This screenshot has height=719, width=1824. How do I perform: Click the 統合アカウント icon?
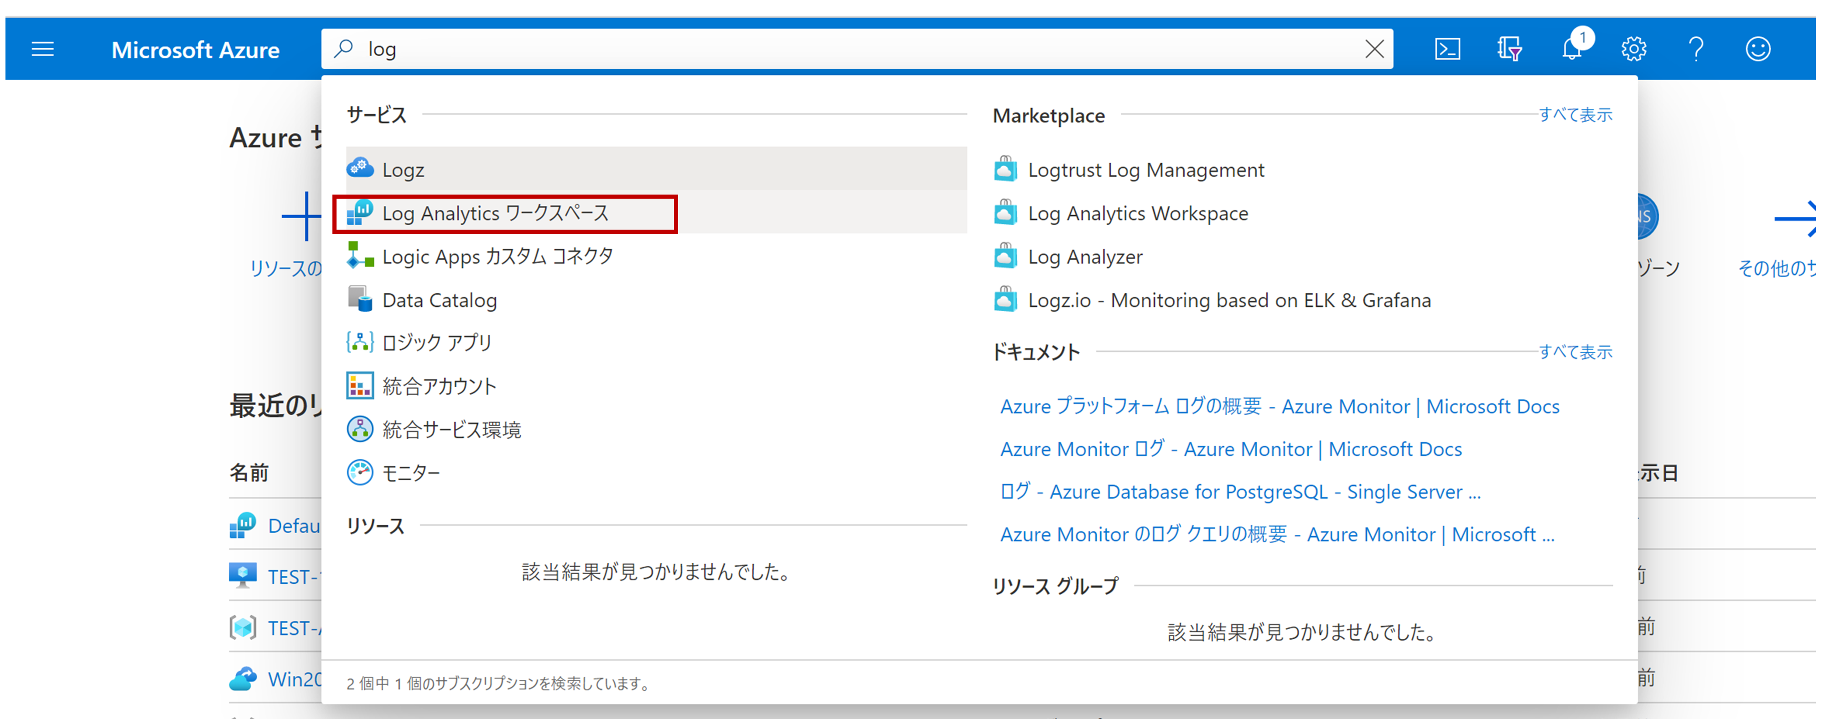pyautogui.click(x=360, y=385)
